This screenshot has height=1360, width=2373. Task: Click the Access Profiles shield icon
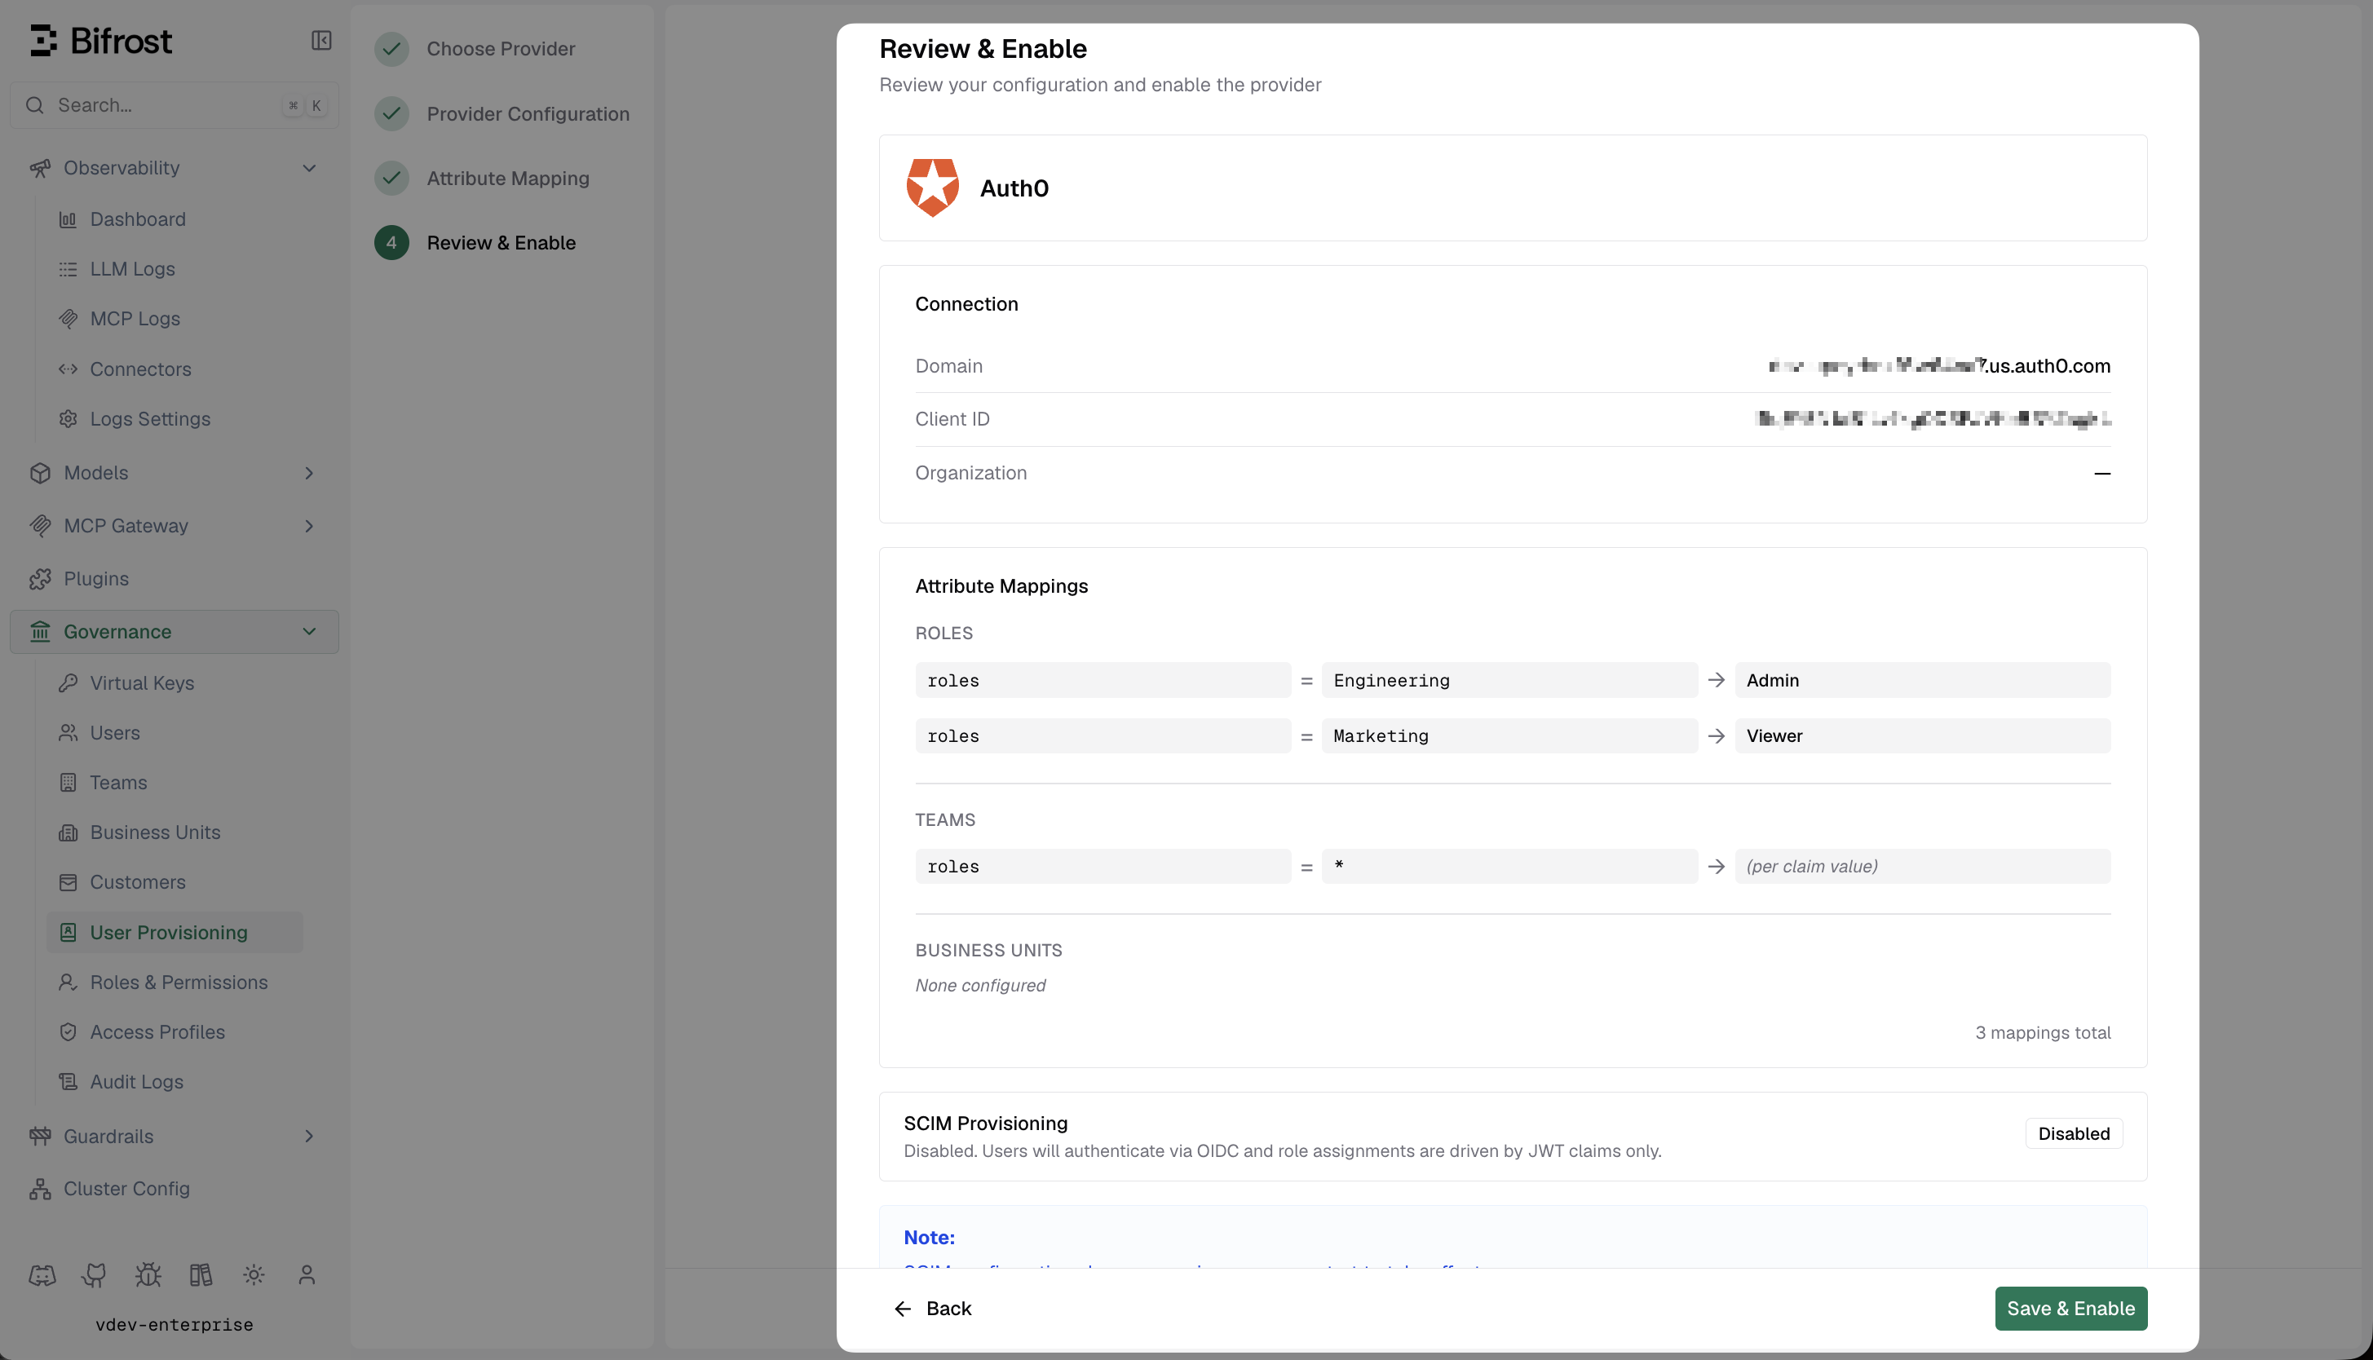pos(68,1032)
